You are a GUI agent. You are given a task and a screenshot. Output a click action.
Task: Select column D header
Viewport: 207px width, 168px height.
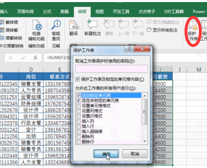click(x=31, y=70)
